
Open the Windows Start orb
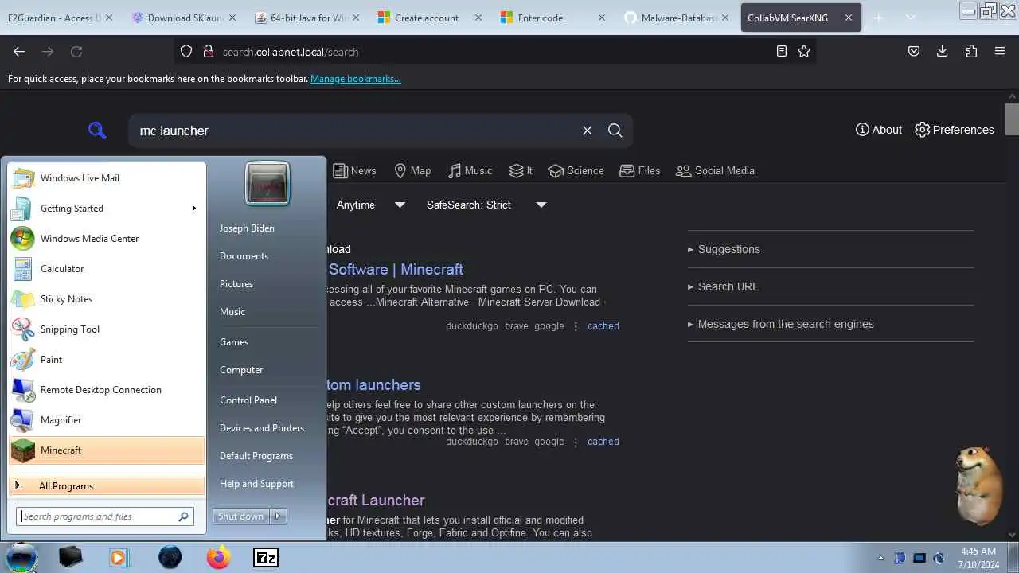coord(21,557)
